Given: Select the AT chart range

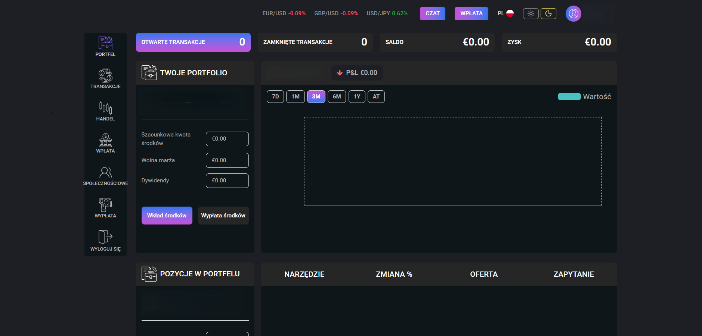Looking at the screenshot, I should [376, 97].
